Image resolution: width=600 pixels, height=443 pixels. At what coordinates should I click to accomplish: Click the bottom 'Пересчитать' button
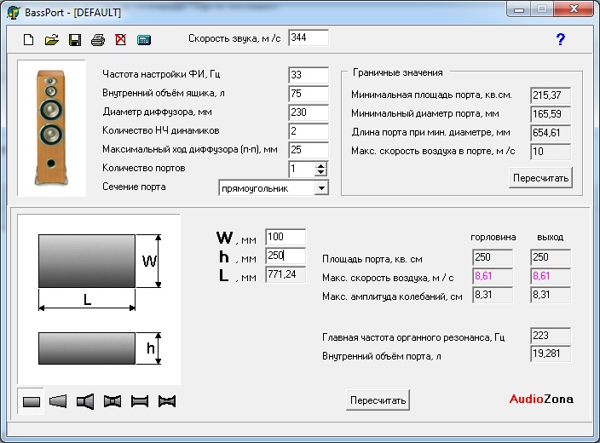tap(378, 400)
